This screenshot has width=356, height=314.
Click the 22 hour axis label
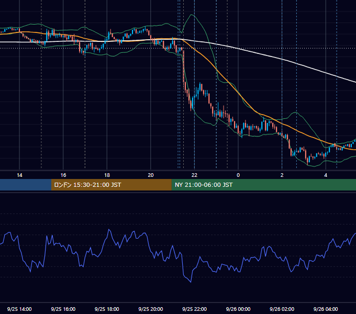click(194, 175)
